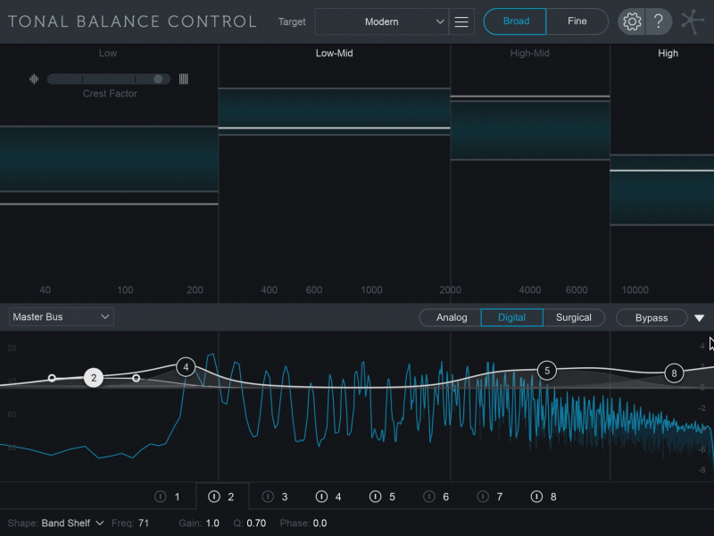Click the Low band header

click(108, 54)
